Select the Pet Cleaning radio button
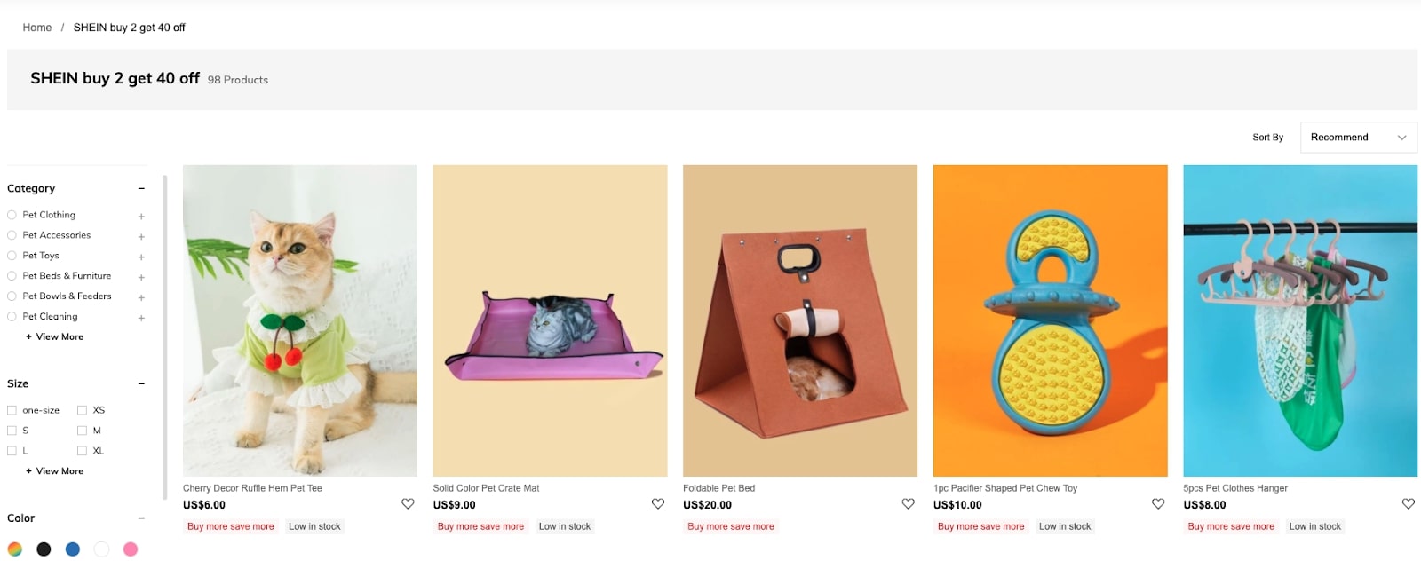Screen dimensions: 1421x561 click(x=11, y=316)
